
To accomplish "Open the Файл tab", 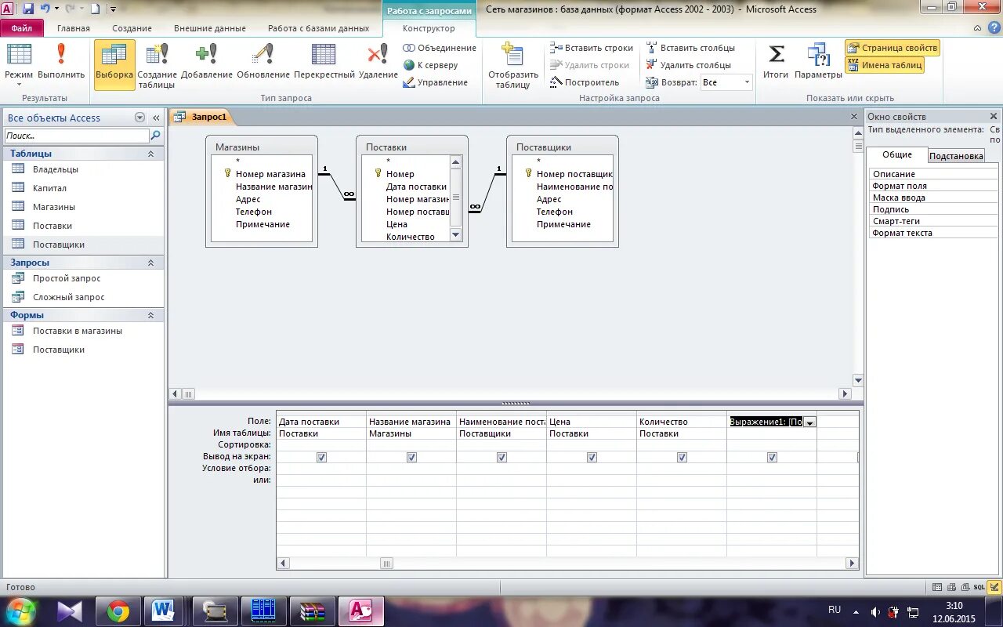I will 22,28.
